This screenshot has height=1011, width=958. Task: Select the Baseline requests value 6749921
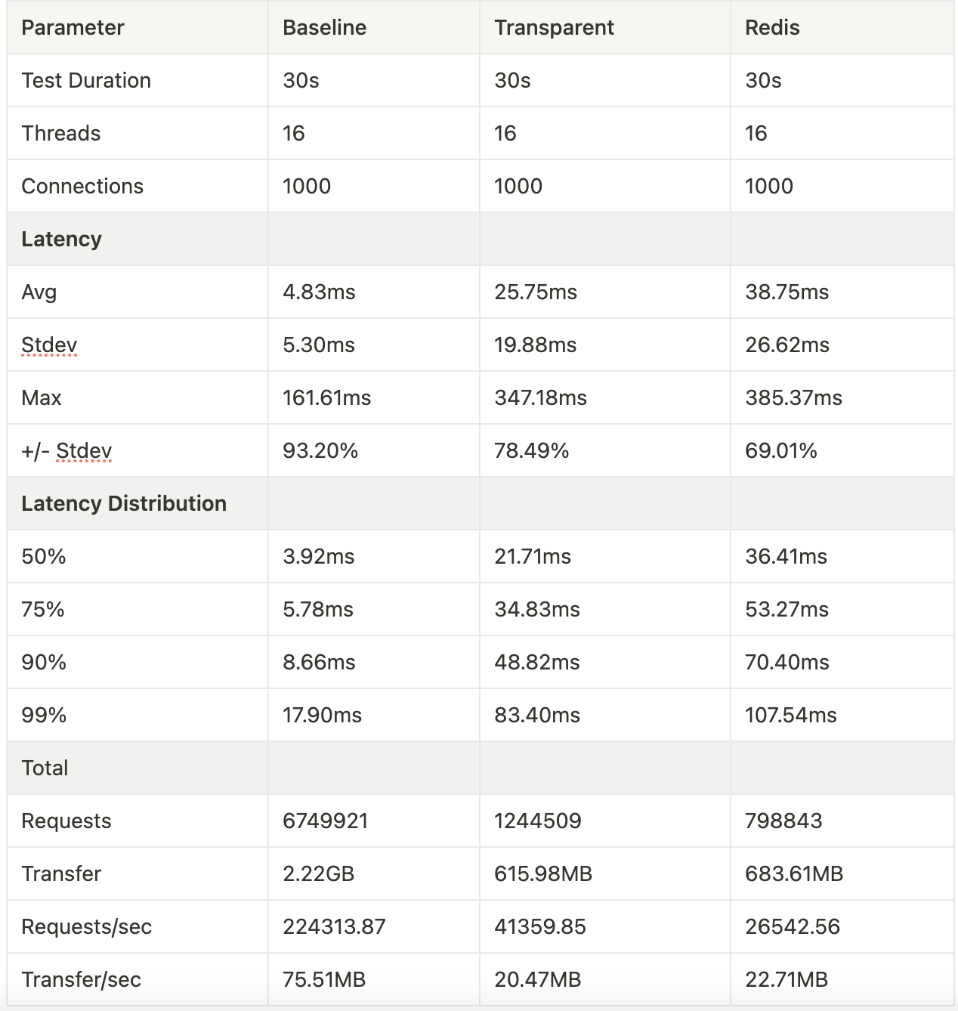[325, 821]
